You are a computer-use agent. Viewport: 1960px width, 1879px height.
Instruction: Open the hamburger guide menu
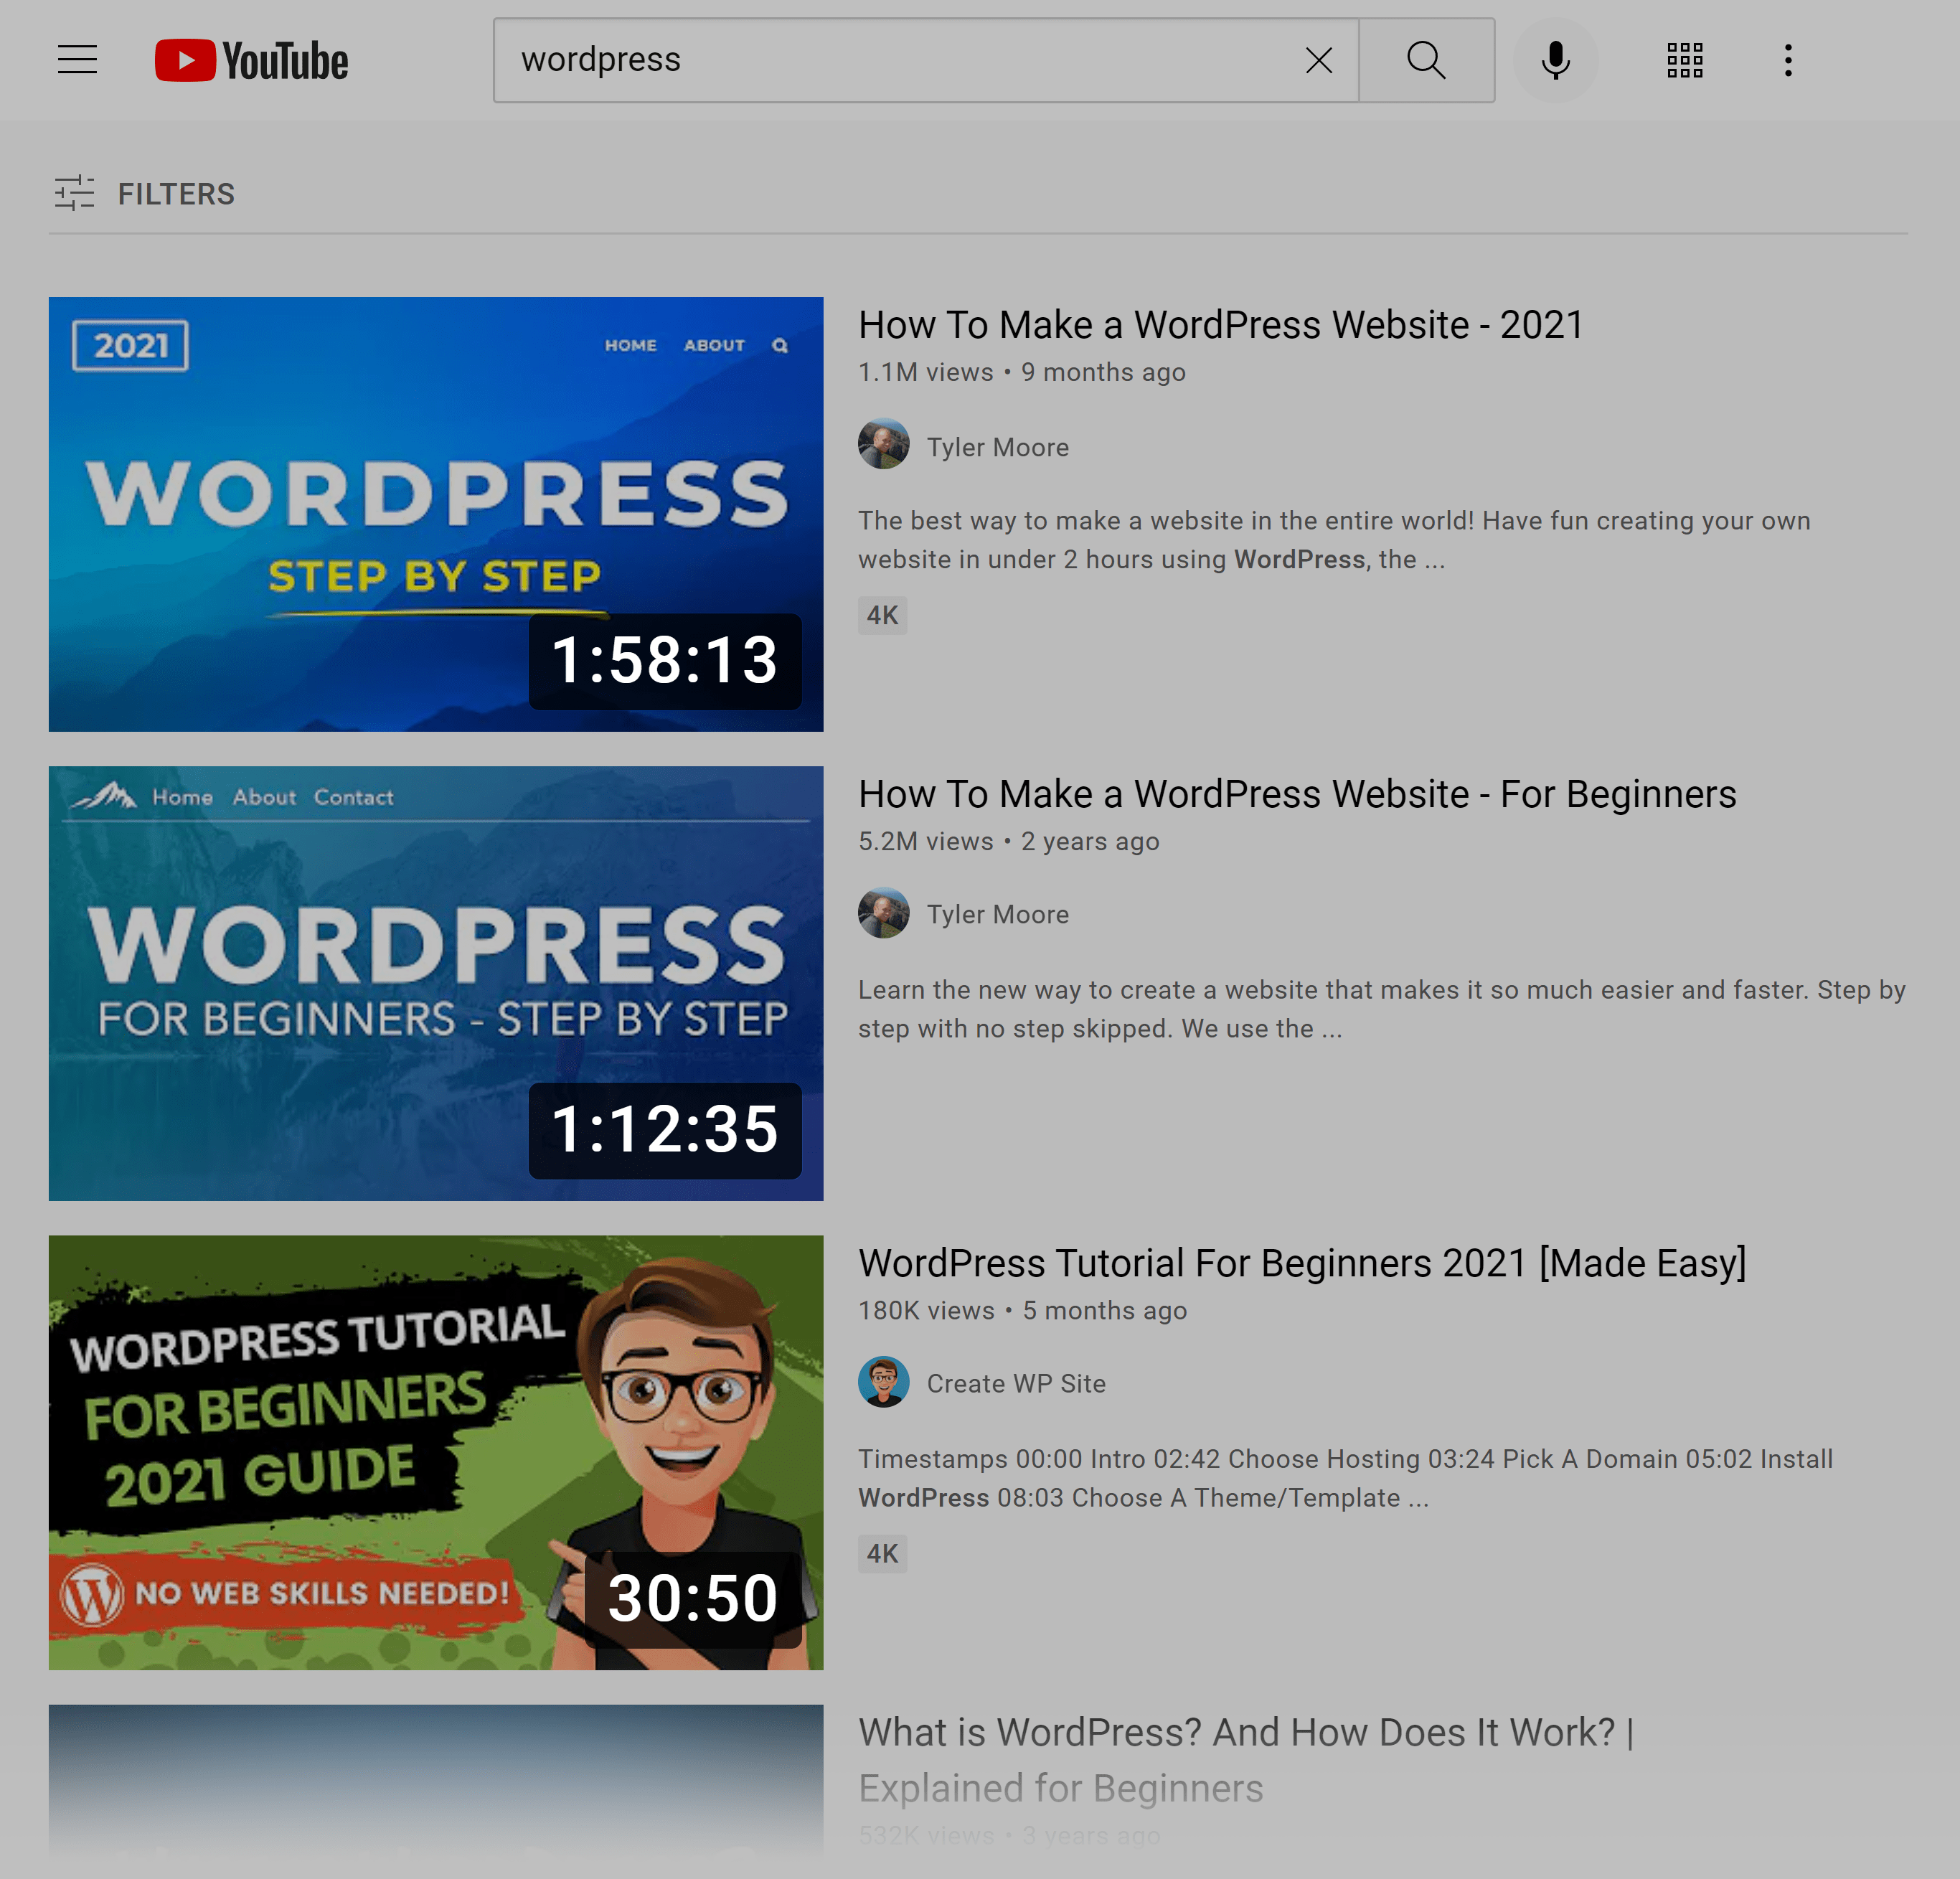pos(77,60)
